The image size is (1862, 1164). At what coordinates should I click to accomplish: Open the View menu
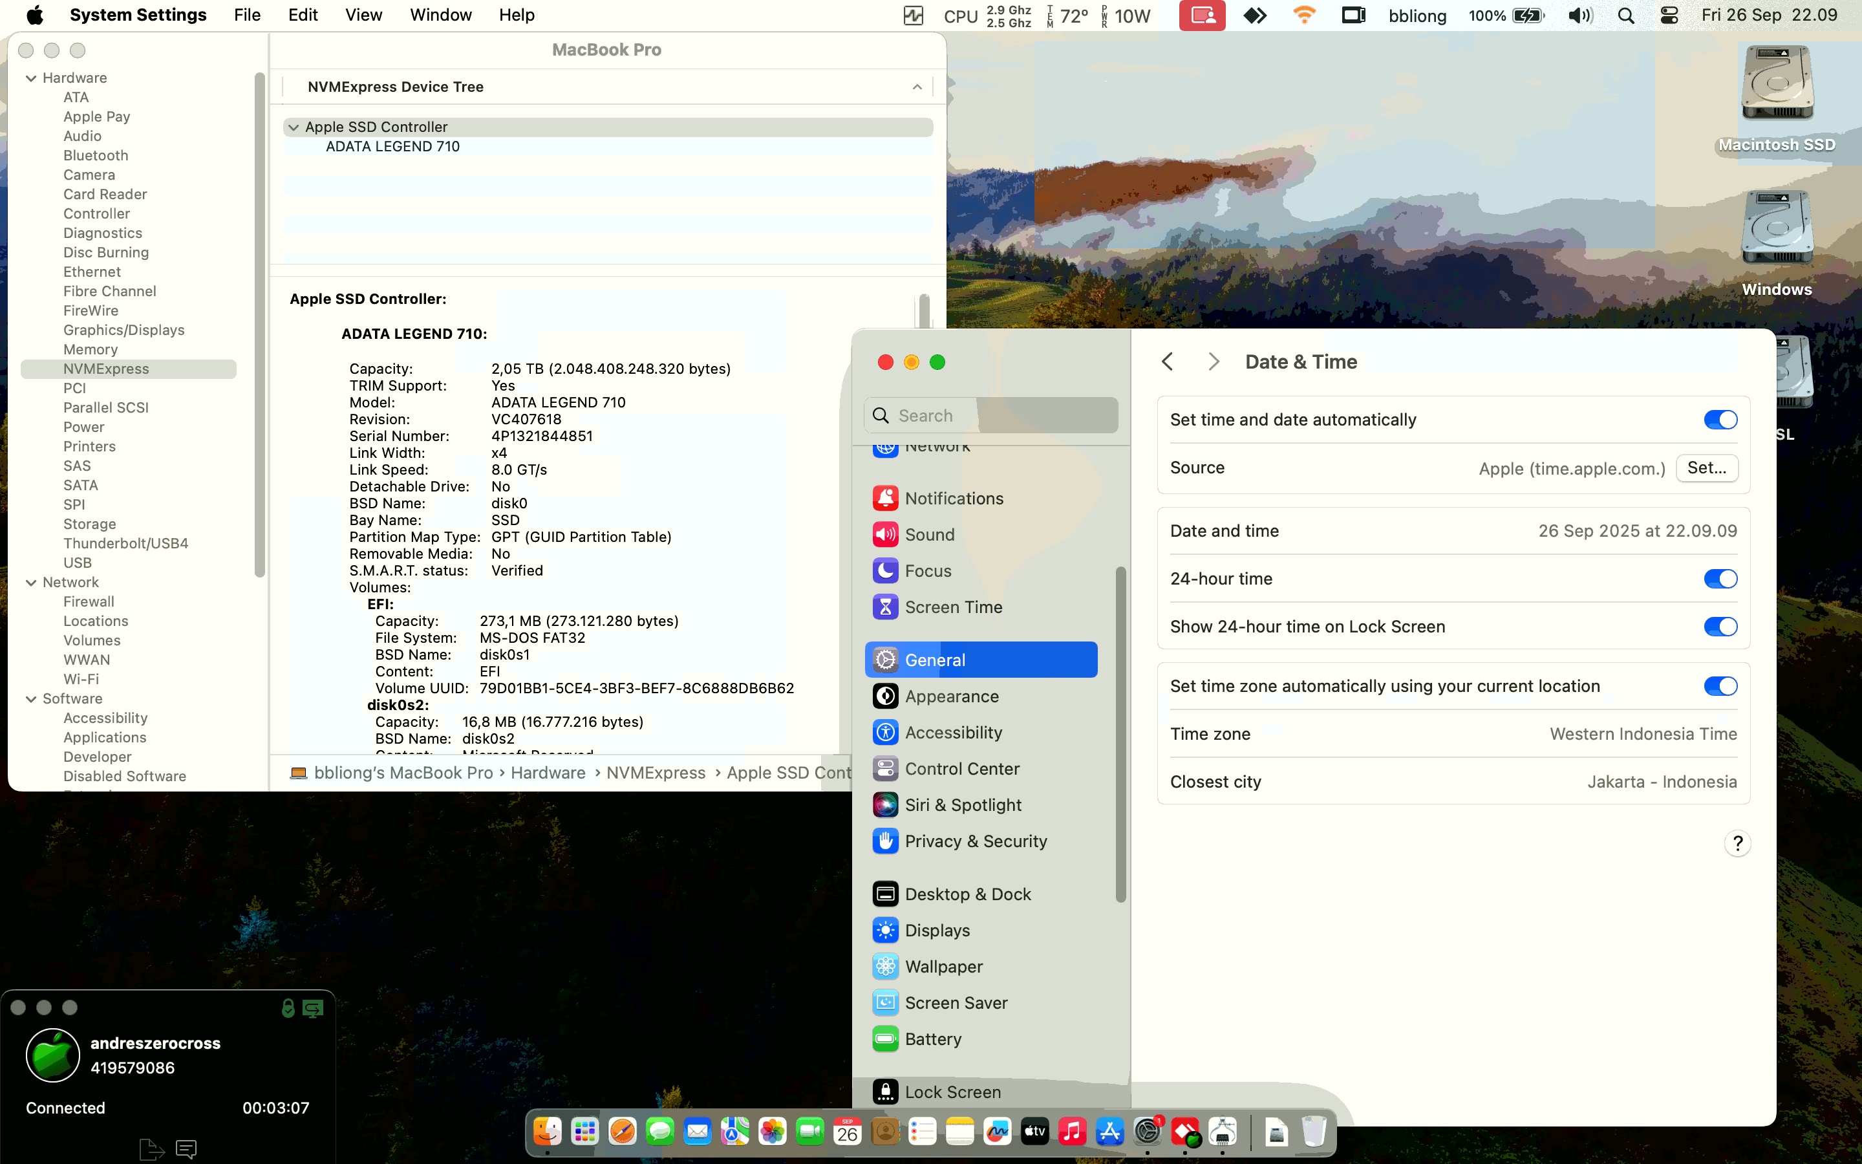tap(363, 16)
